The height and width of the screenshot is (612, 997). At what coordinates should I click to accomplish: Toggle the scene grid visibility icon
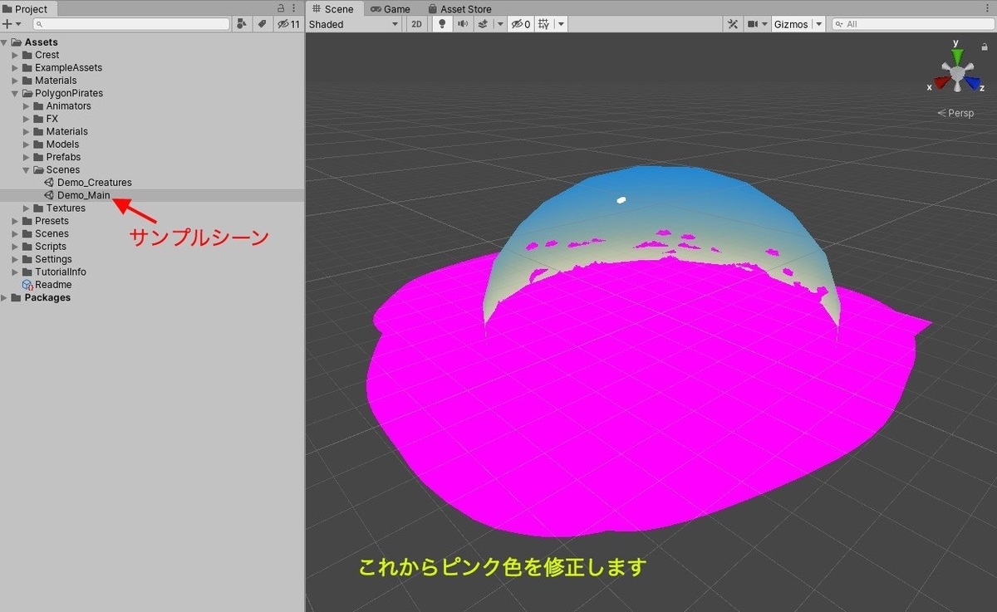click(544, 24)
